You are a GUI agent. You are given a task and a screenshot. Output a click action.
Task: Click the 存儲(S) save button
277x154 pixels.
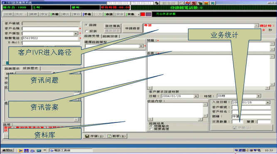point(94,136)
